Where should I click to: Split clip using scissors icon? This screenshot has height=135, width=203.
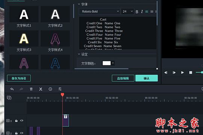(x=41, y=89)
